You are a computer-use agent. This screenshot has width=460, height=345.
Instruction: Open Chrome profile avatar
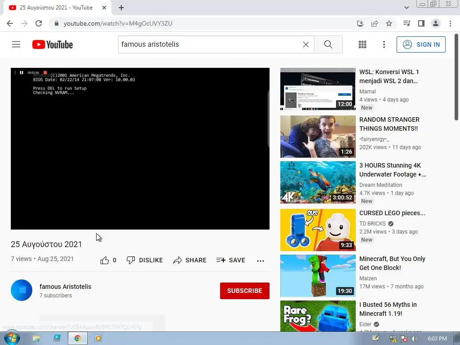coord(436,23)
